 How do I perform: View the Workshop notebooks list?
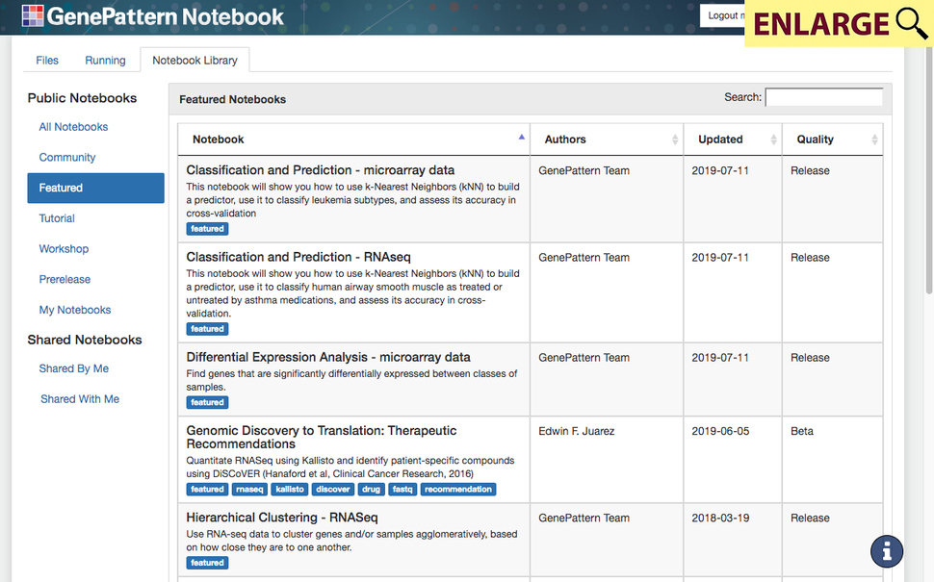coord(64,248)
